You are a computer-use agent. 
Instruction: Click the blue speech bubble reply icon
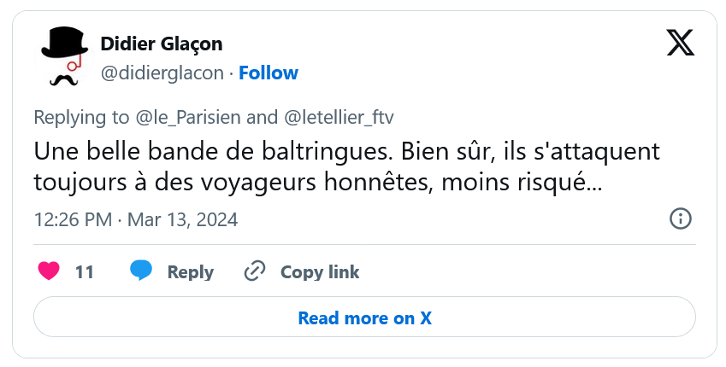(141, 271)
